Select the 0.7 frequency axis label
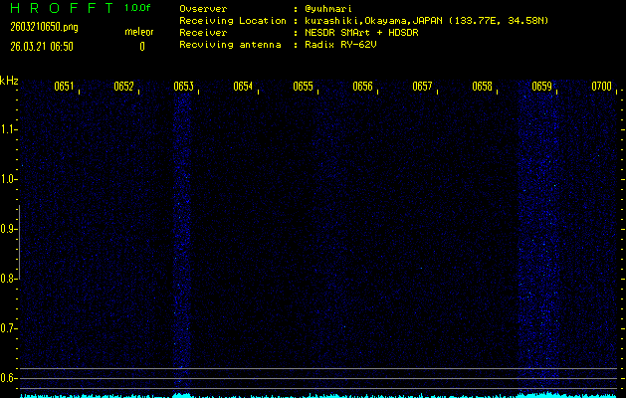Image resolution: width=626 pixels, height=398 pixels. point(9,327)
